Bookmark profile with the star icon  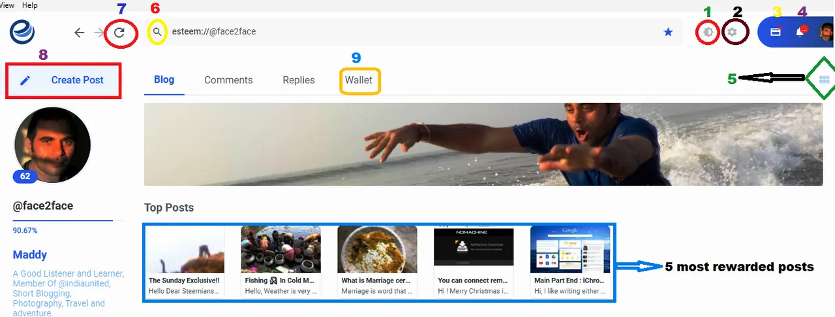[668, 32]
